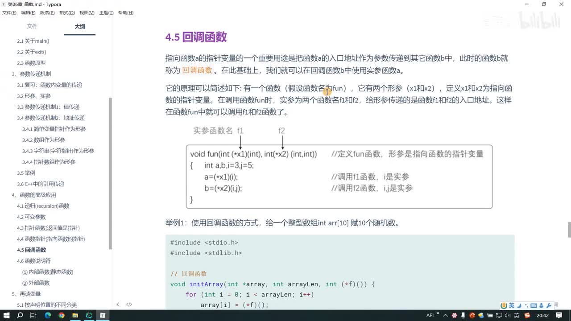This screenshot has width=571, height=321.
Task: Open Task View on the taskbar
Action: [33, 315]
